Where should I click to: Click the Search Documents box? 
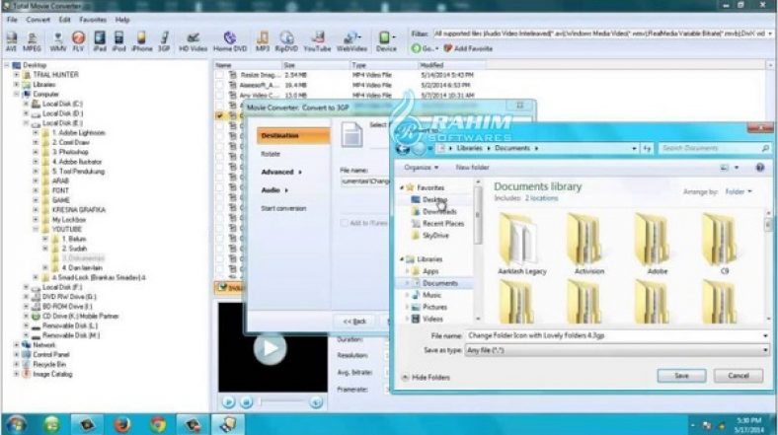(715, 148)
